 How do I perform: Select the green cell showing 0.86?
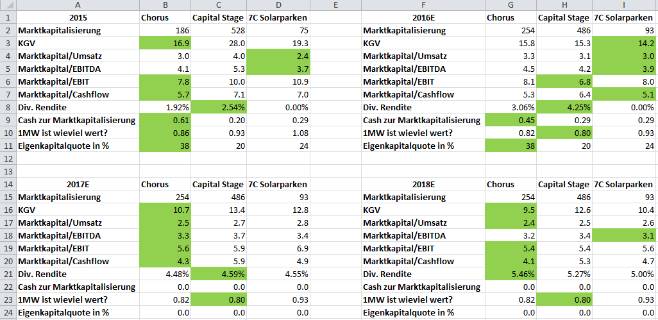tap(165, 133)
